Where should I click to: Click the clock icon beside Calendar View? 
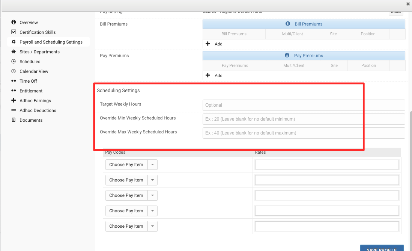tap(14, 71)
